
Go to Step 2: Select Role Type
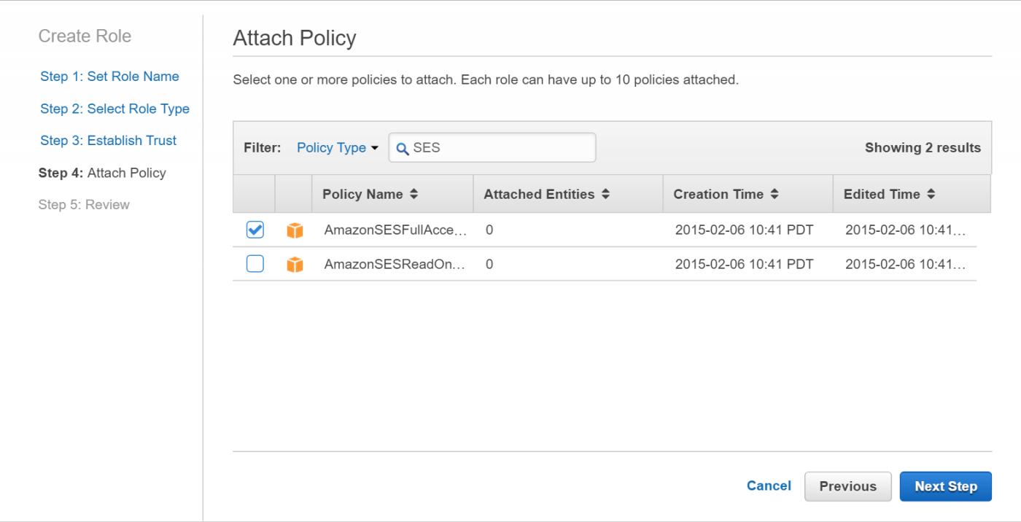(114, 109)
